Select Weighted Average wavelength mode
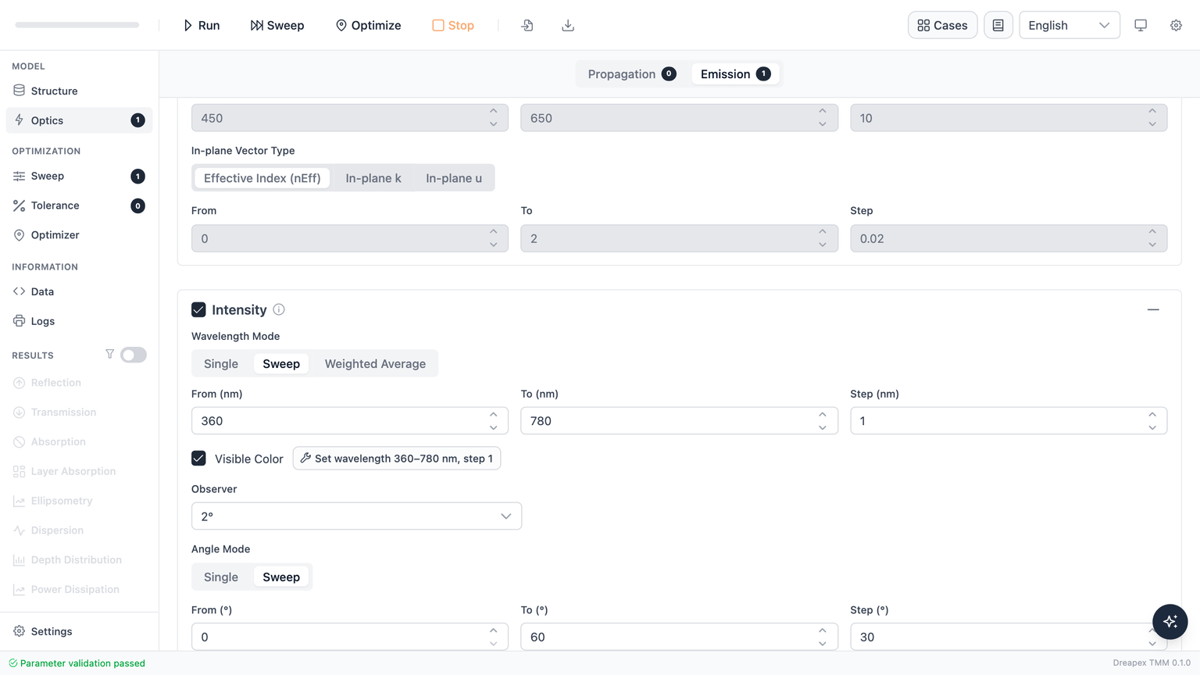Screen dimensions: 1200x675 coord(375,364)
